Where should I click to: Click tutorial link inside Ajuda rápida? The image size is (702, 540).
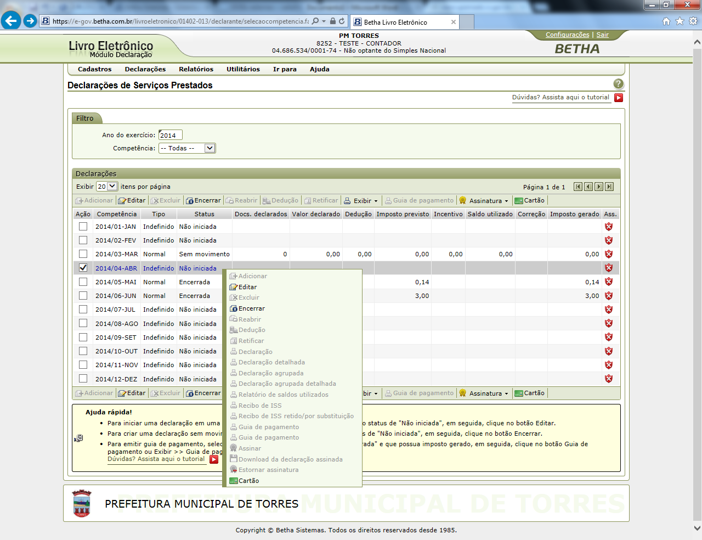[156, 459]
